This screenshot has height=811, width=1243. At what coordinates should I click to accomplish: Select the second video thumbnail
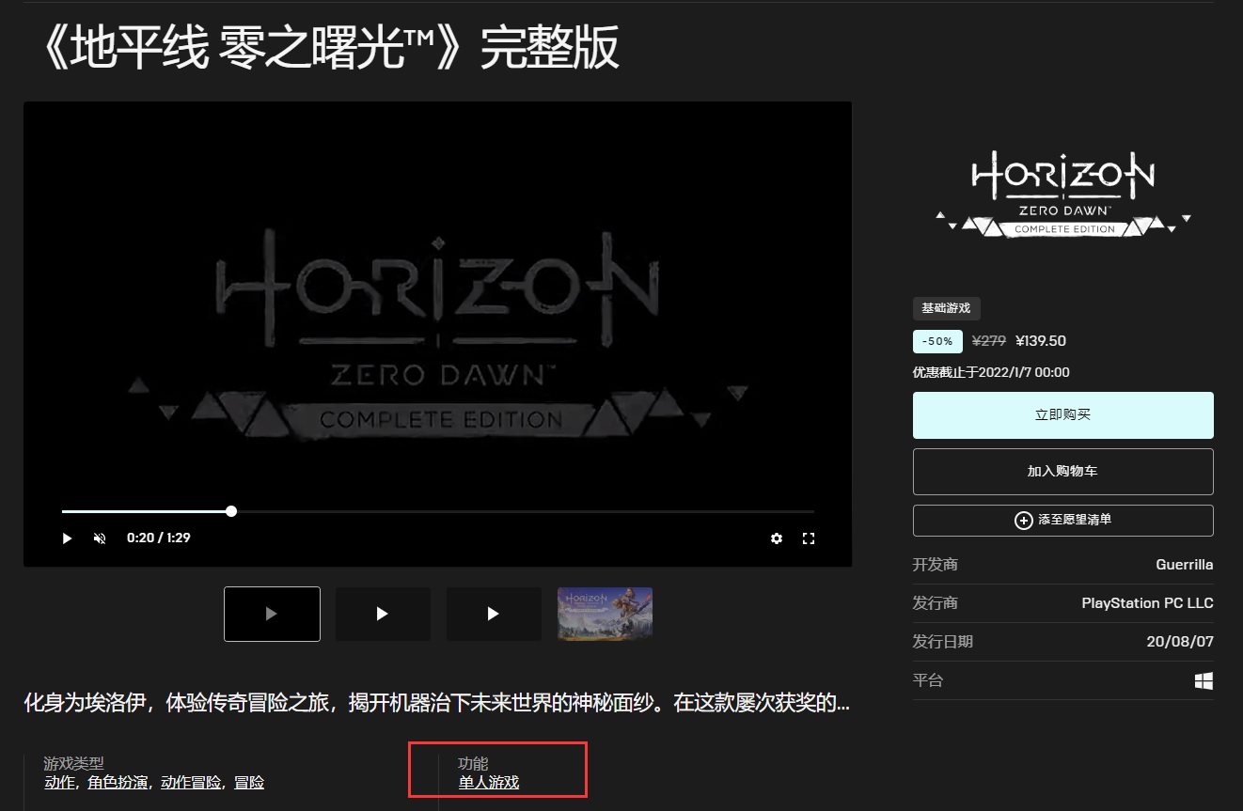click(x=383, y=614)
